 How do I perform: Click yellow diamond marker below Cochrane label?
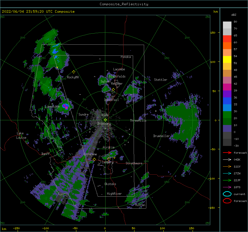(94, 159)
